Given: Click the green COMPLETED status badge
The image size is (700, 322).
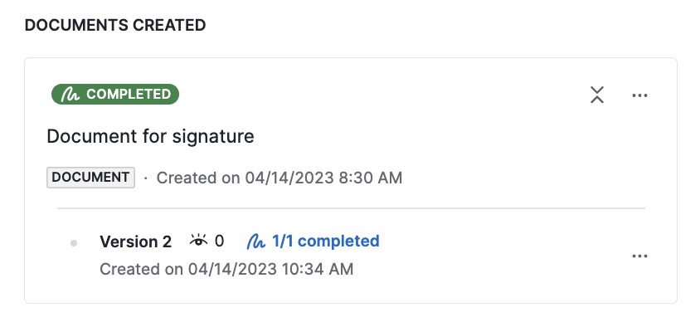Looking at the screenshot, I should [x=115, y=95].
